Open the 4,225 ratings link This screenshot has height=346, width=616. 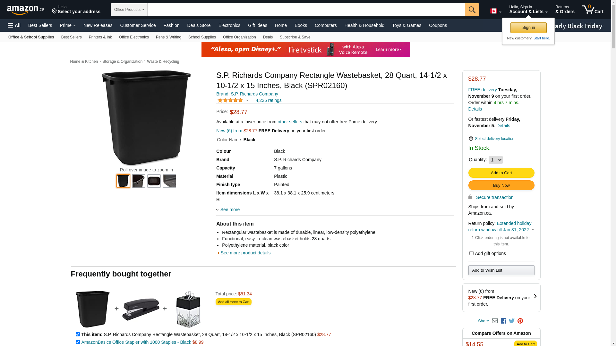coord(268,100)
